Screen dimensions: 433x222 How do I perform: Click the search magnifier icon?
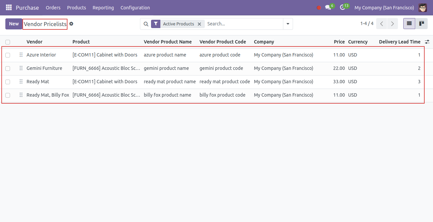(x=146, y=24)
